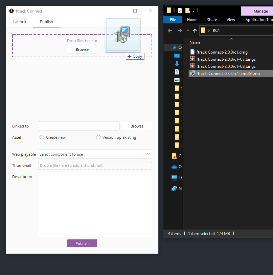The image size is (273, 275).
Task: Open Creative Cloud Files in sidebar
Action: (174, 156)
